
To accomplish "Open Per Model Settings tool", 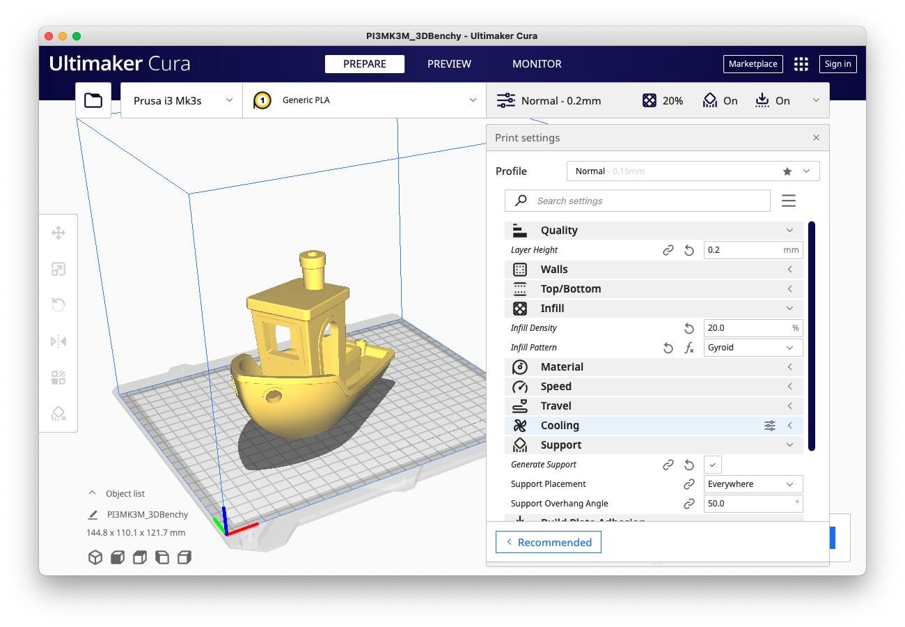I will coord(58,378).
